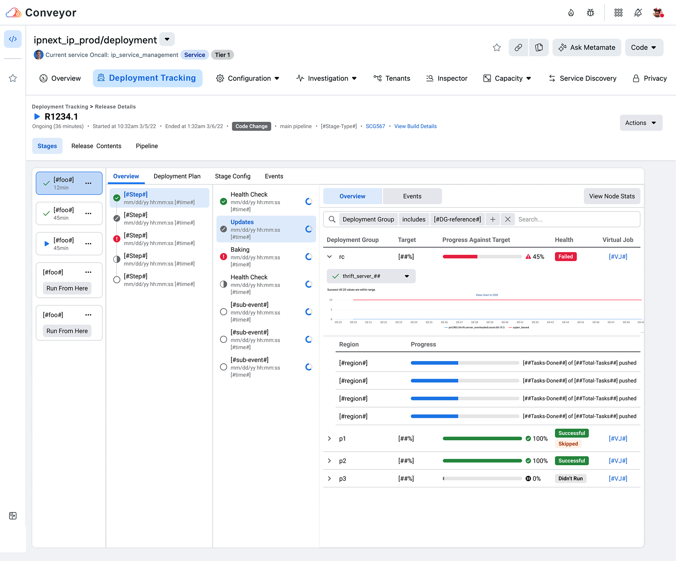Select the last empty [#Step#] circle

pos(117,280)
